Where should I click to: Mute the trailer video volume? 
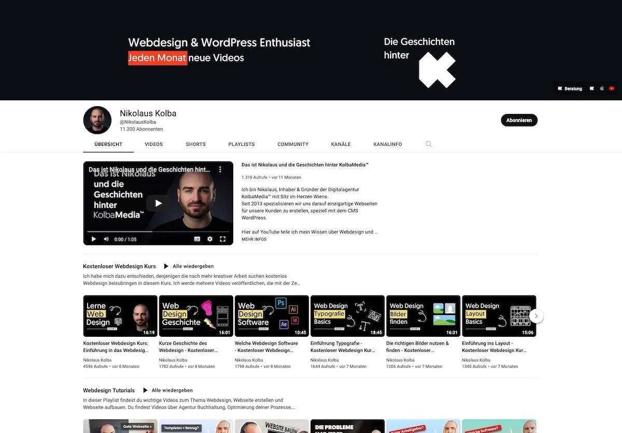106,239
